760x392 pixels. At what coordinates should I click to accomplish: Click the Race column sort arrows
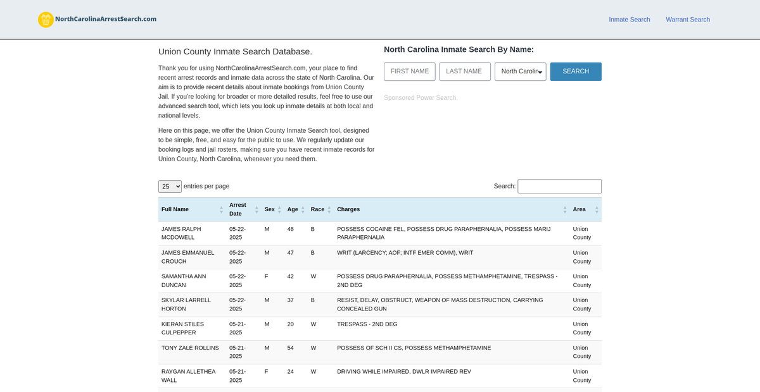click(x=329, y=210)
